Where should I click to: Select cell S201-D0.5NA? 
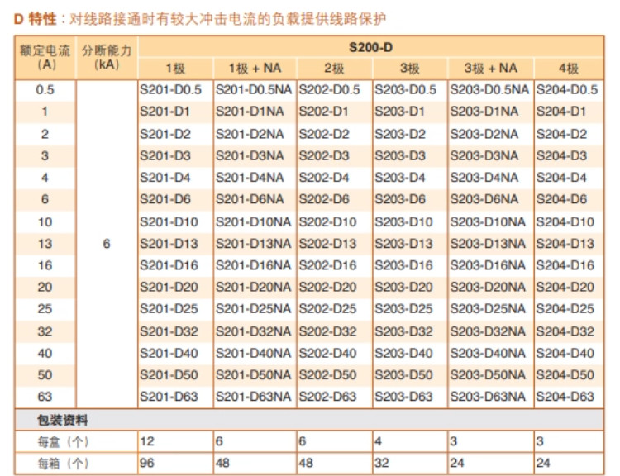point(254,90)
